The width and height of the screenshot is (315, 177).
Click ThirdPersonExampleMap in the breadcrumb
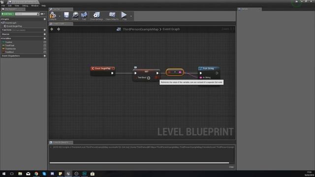click(141, 29)
